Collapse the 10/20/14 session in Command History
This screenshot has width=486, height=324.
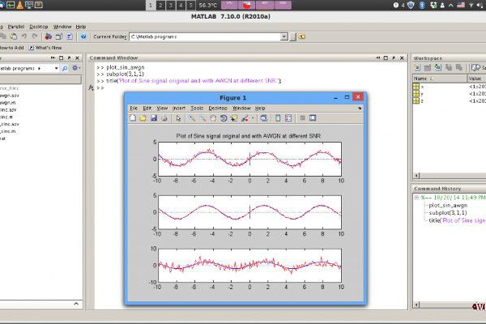(x=416, y=198)
